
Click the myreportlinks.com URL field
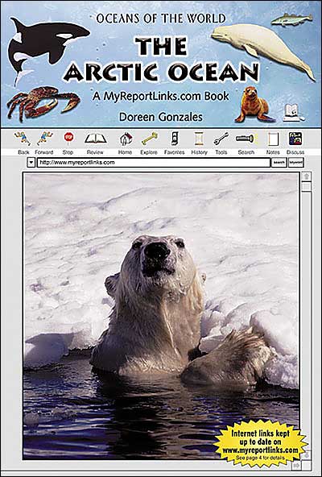pyautogui.click(x=154, y=163)
